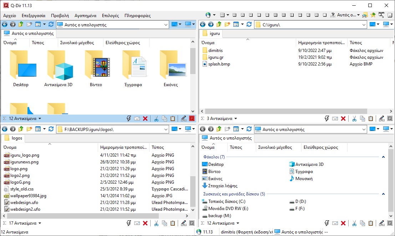Click the red delete X beside 17 Αντικείμενα
The height and width of the screenshot is (236, 395).
[x=145, y=223]
